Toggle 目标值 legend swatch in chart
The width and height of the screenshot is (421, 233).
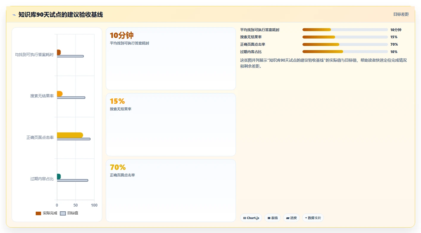[x=63, y=213]
